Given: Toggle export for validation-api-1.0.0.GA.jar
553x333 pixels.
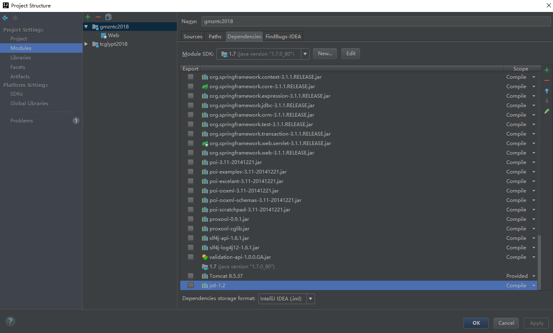Looking at the screenshot, I should (x=191, y=257).
